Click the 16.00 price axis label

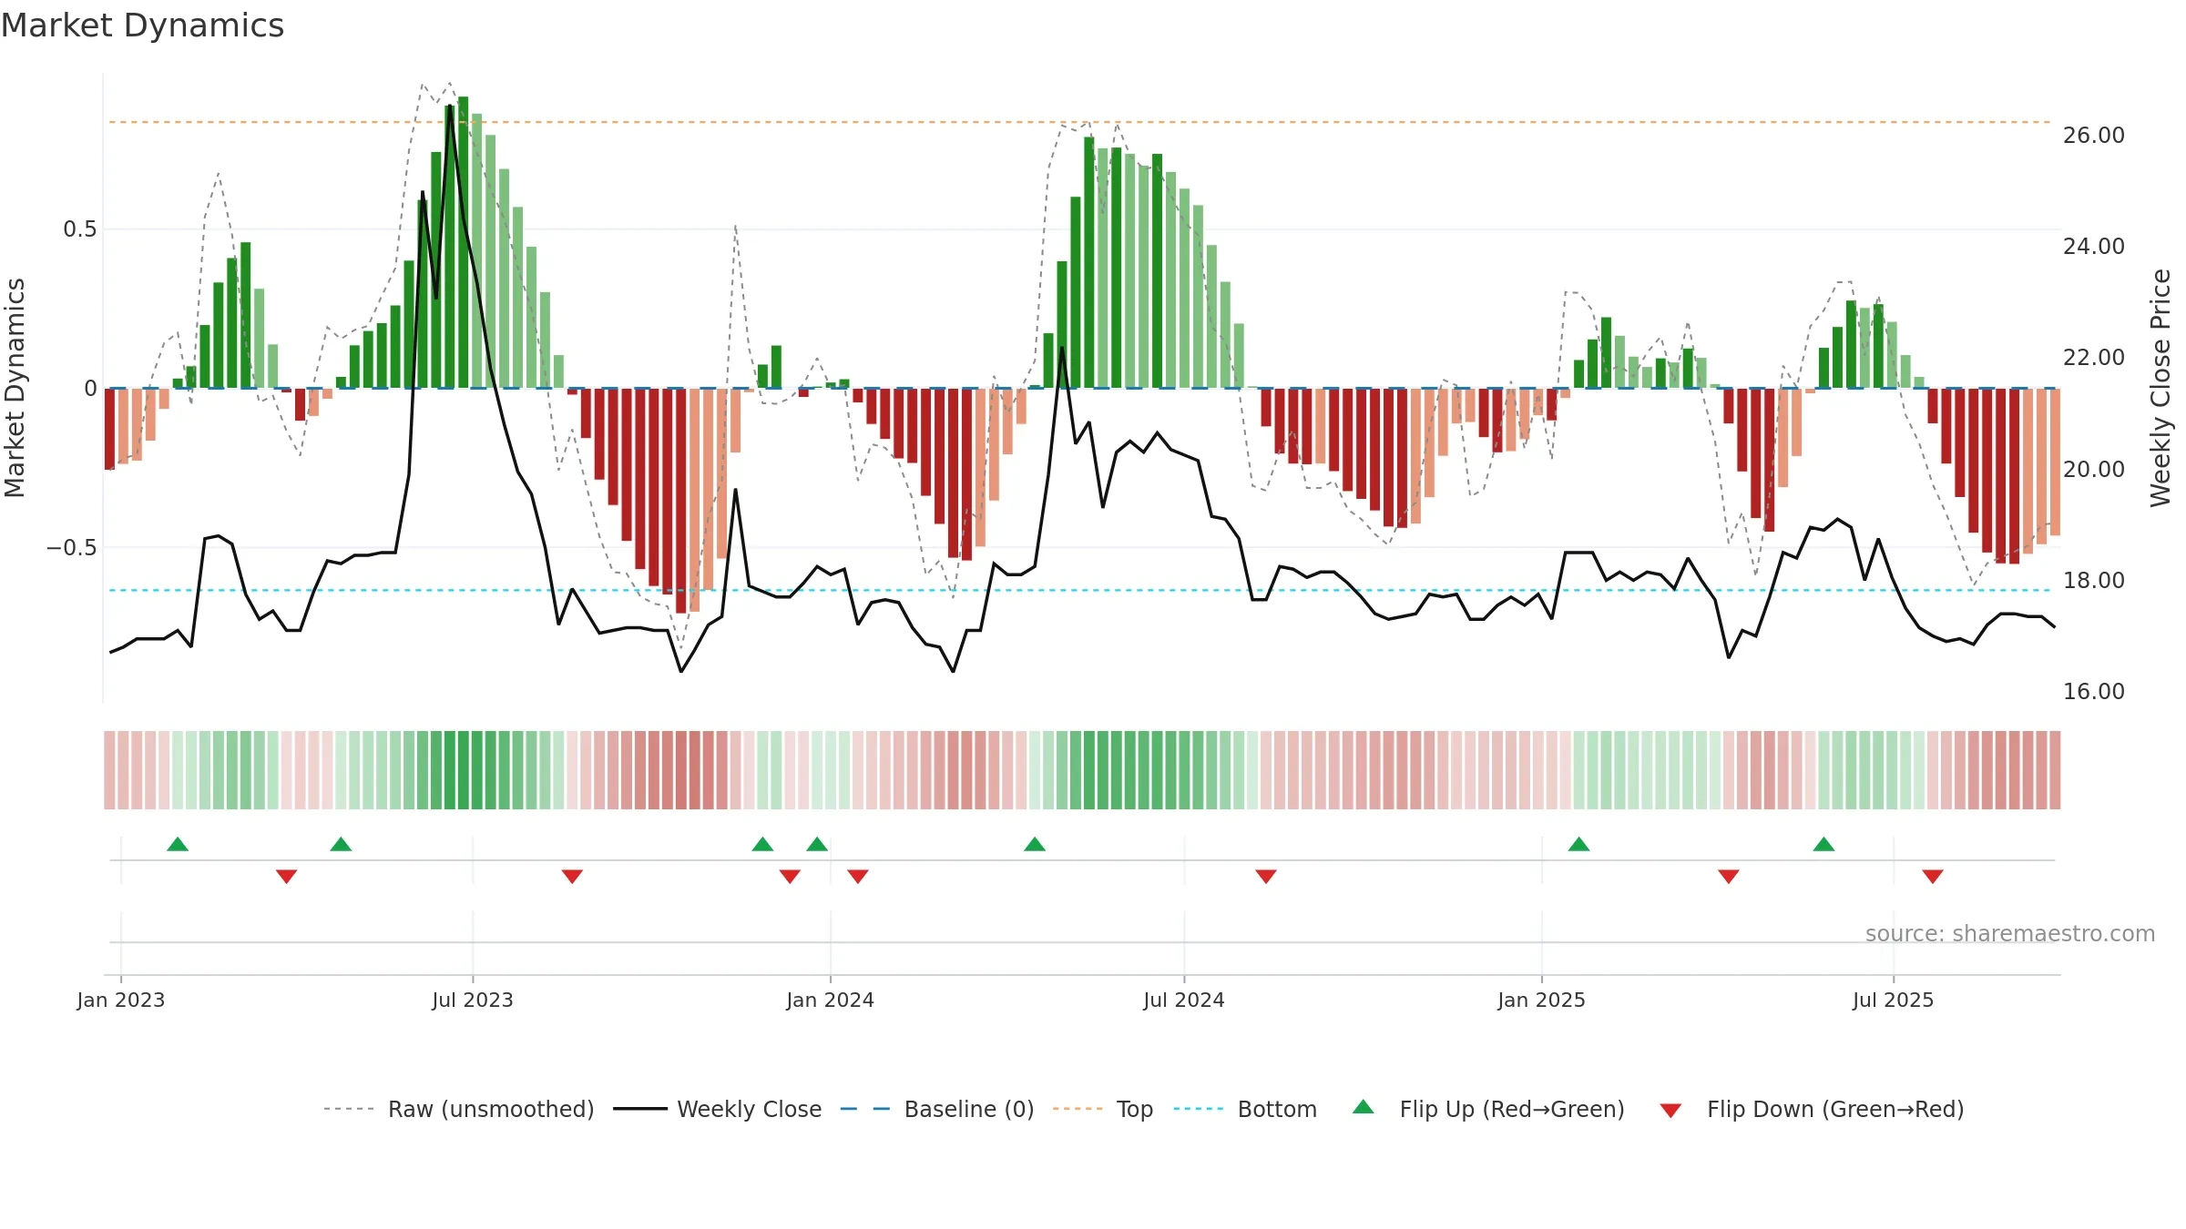(2093, 692)
